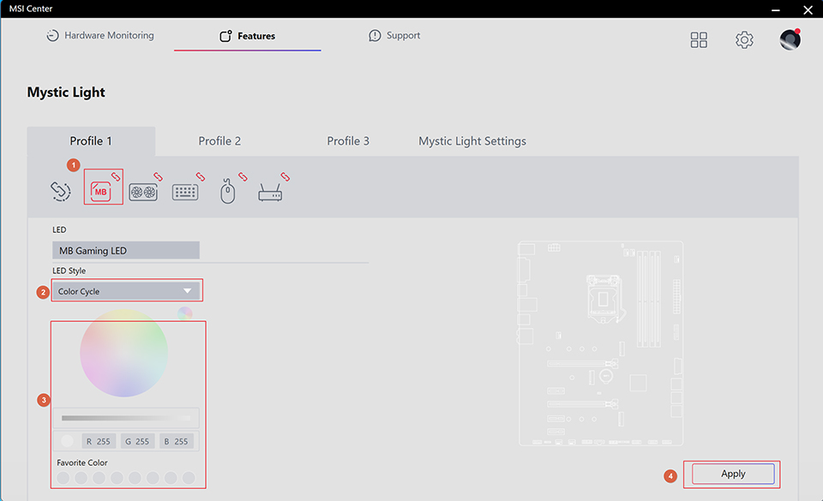Click the small rainbow color mode icon
The image size is (823, 501).
tap(185, 313)
